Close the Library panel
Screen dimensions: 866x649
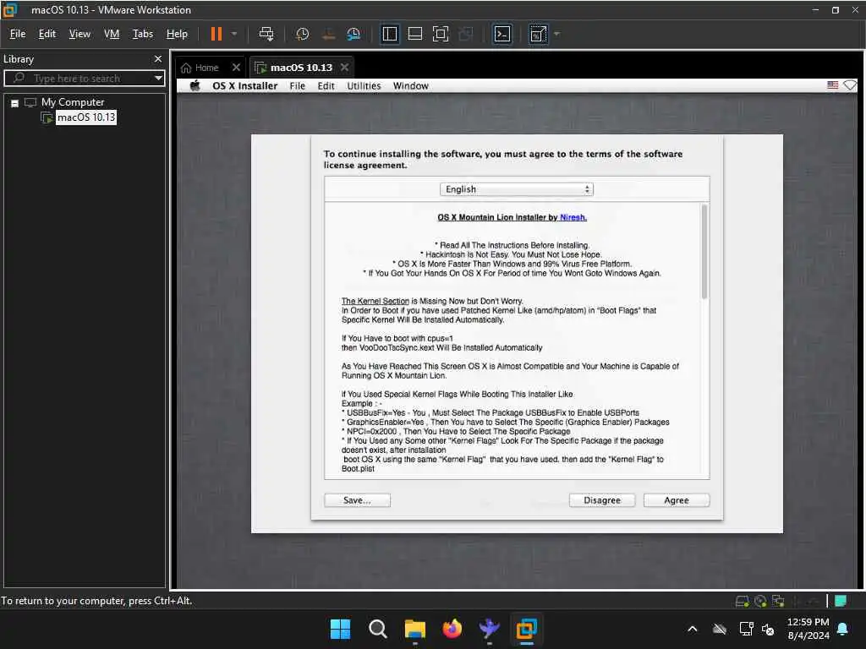pyautogui.click(x=158, y=58)
